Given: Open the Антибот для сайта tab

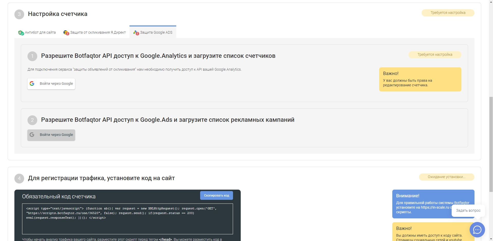Looking at the screenshot, I should pyautogui.click(x=37, y=32).
